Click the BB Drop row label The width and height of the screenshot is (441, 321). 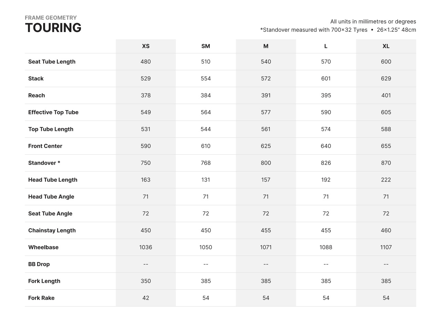pos(39,264)
